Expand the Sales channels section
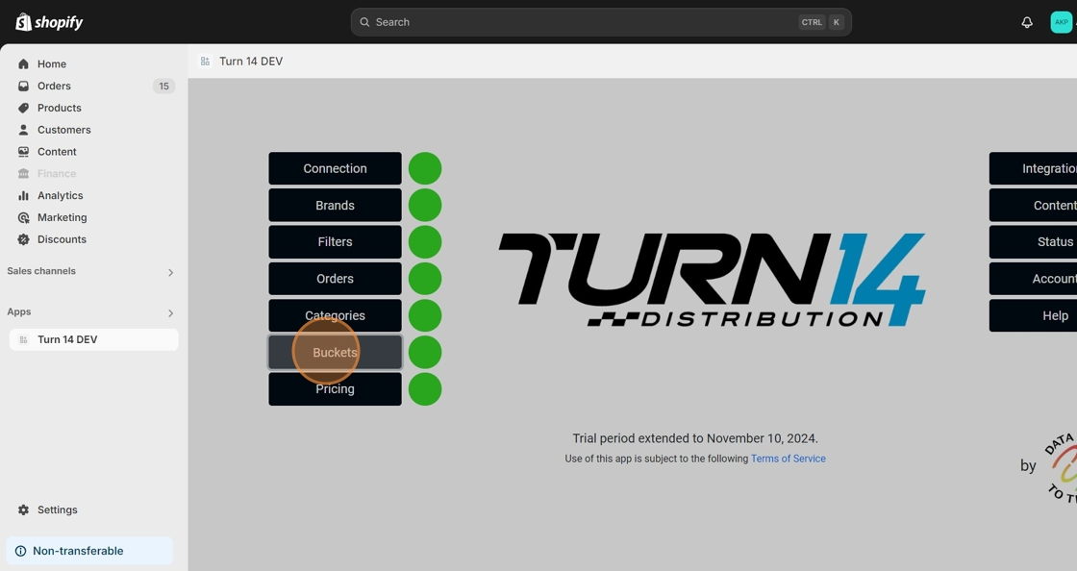 tap(170, 272)
